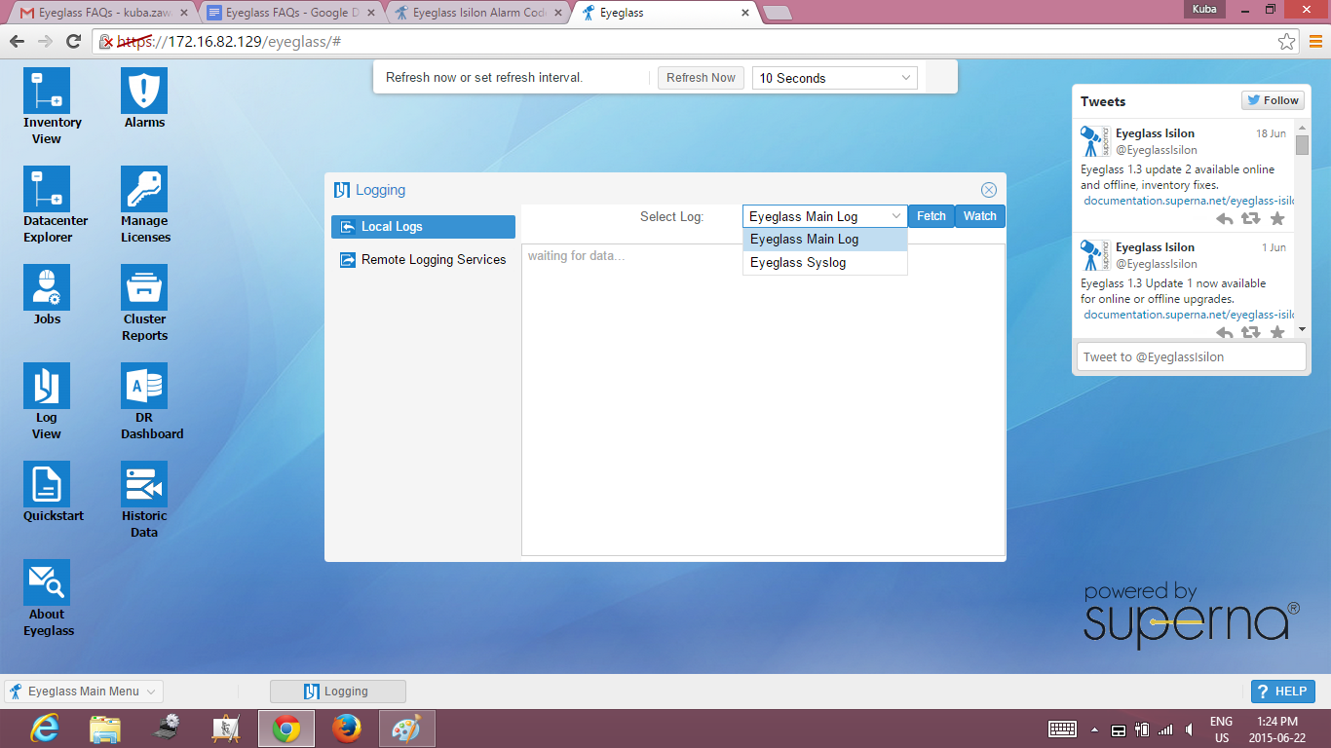Viewport: 1331px width, 748px height.
Task: Open File Explorer from the taskbar
Action: point(105,729)
